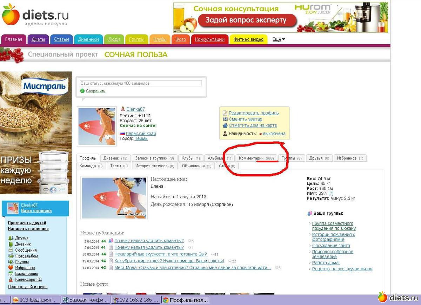Viewport: 421px width, 305px height.
Task: Click the house icon for marking home on map
Action: (x=225, y=125)
